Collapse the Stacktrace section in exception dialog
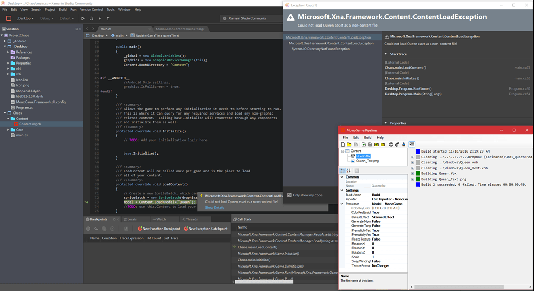This screenshot has width=534, height=291. 386,54
